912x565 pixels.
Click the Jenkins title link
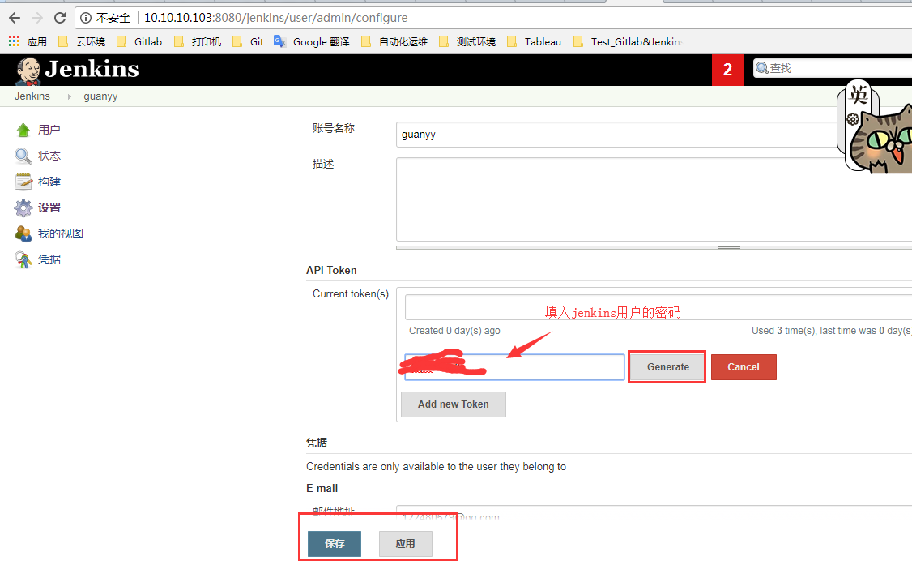pyautogui.click(x=92, y=69)
